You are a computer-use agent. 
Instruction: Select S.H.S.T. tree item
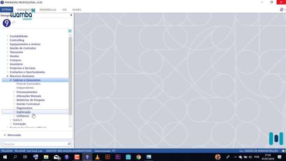18,120
